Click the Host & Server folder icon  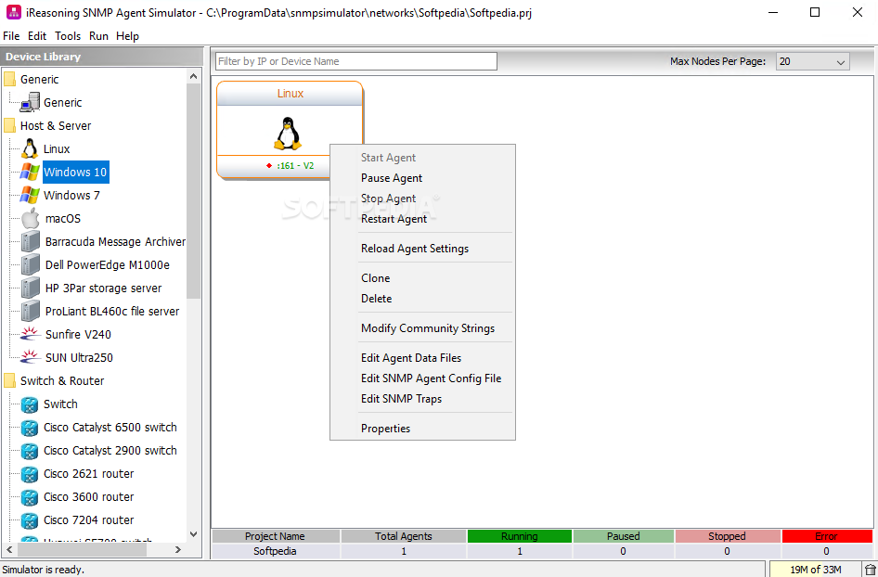pos(9,126)
